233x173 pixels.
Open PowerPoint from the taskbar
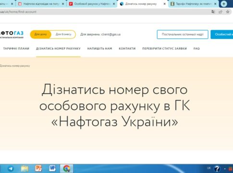pos(38,169)
